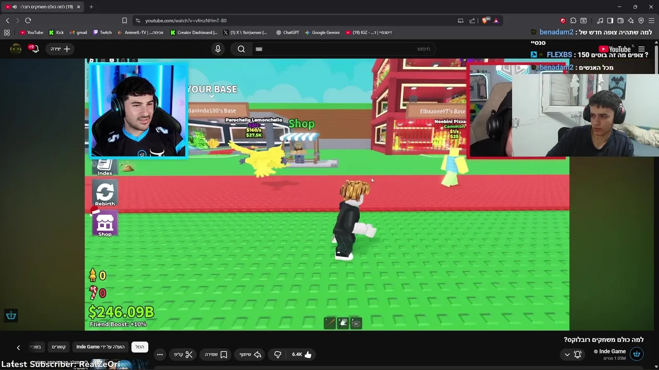
Task: Open the tab search extension icon
Action: [x=583, y=21]
